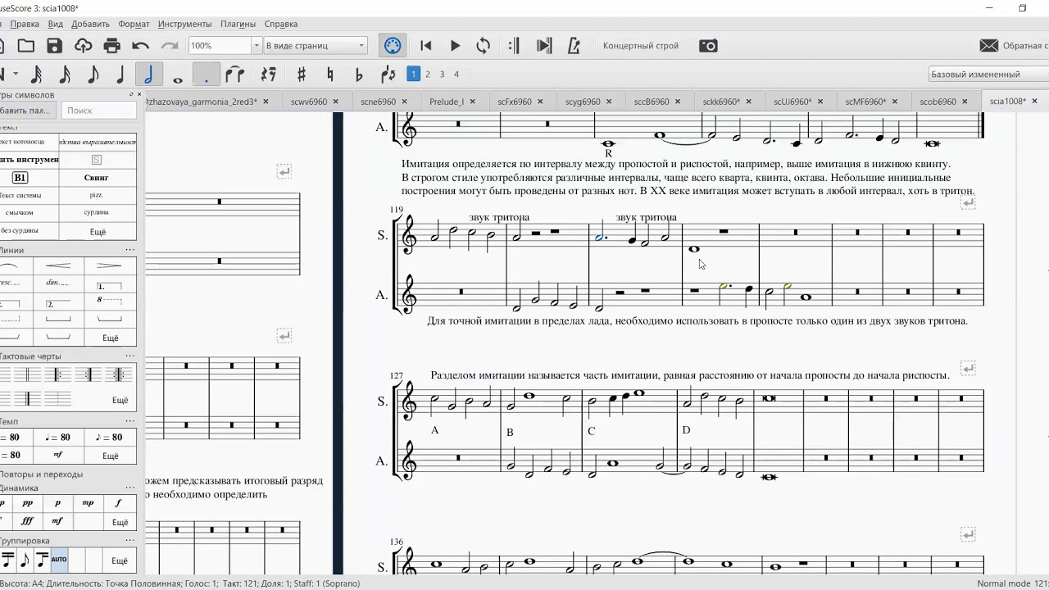This screenshot has height=590, width=1049.
Task: Open the 'В виде страниц' view dropdown
Action: (x=316, y=46)
